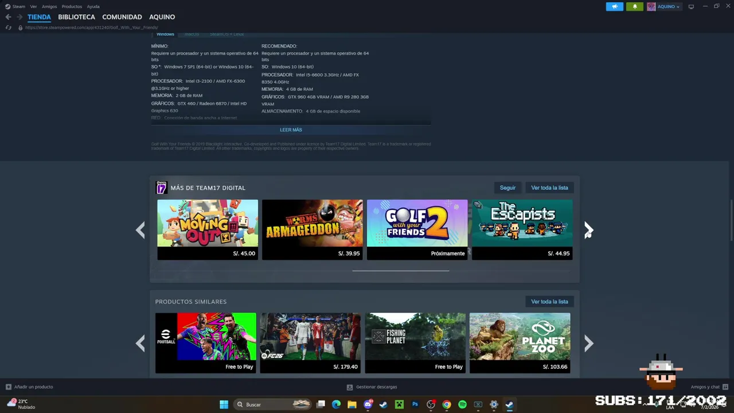Click the Steam back navigation arrow
The width and height of the screenshot is (734, 413).
8,17
